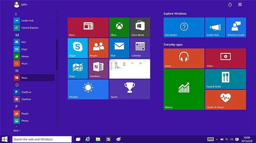The width and height of the screenshot is (256, 143).
Task: Open the News tile
Action: click(x=88, y=27)
